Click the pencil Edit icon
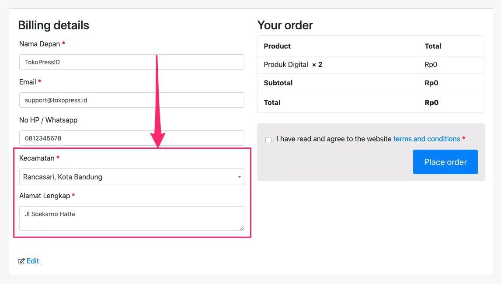This screenshot has width=501, height=284. coord(21,261)
